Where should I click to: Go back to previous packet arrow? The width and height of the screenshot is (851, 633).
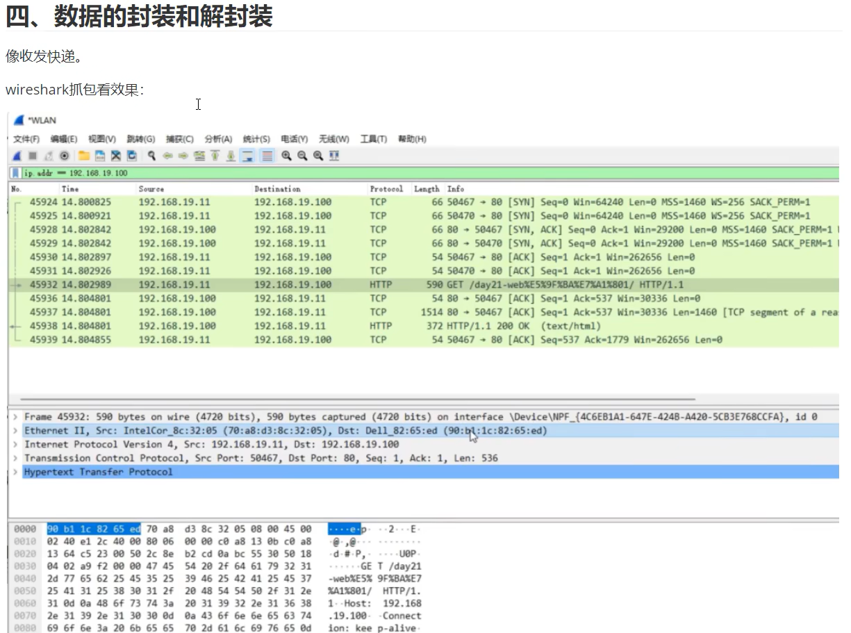168,156
